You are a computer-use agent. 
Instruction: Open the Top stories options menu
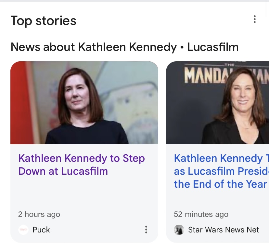point(254,19)
